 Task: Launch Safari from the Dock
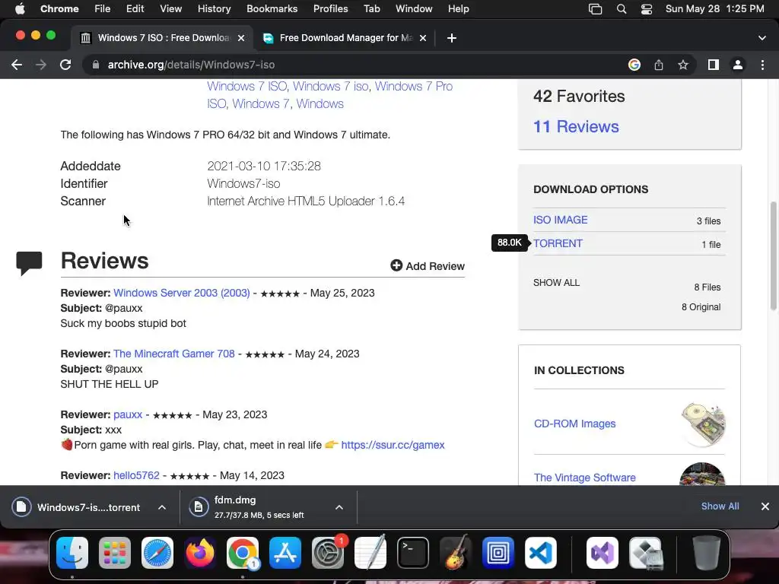(x=157, y=552)
